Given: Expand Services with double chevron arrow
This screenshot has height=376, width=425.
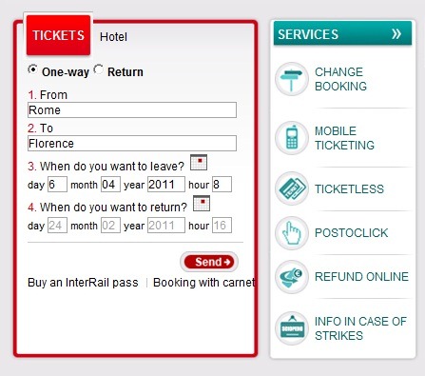Looking at the screenshot, I should pyautogui.click(x=396, y=33).
